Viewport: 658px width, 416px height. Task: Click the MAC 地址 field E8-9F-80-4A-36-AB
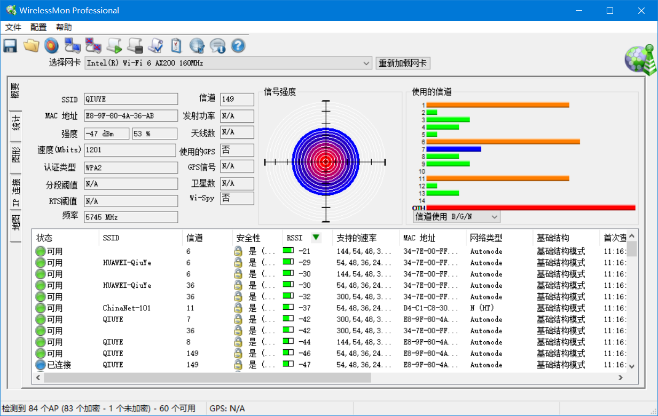point(131,116)
